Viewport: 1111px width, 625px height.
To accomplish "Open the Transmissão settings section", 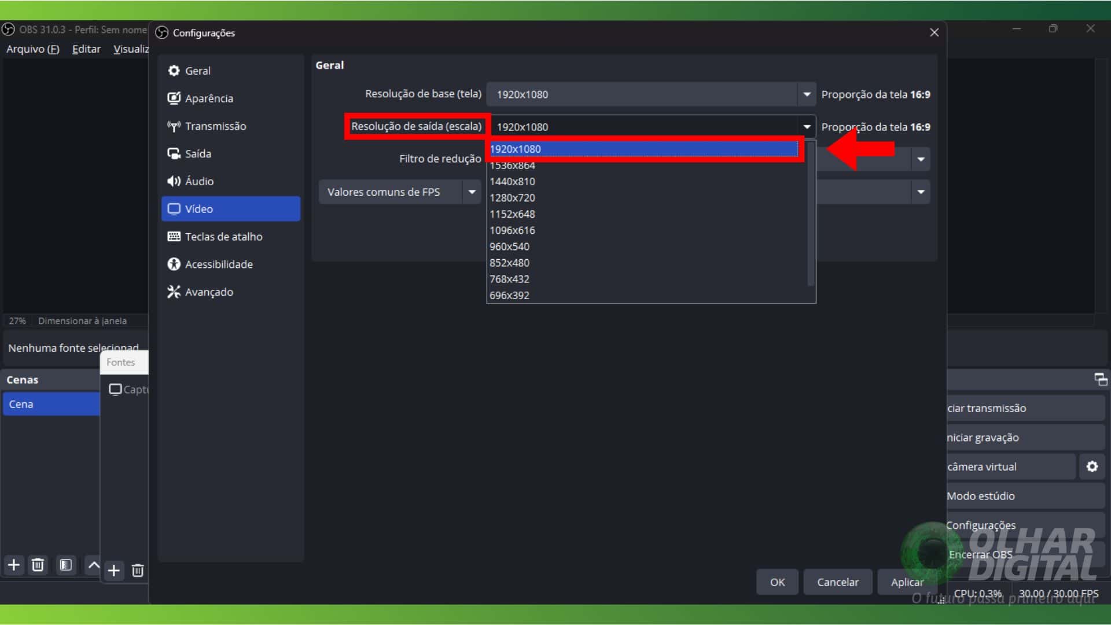I will 215,126.
